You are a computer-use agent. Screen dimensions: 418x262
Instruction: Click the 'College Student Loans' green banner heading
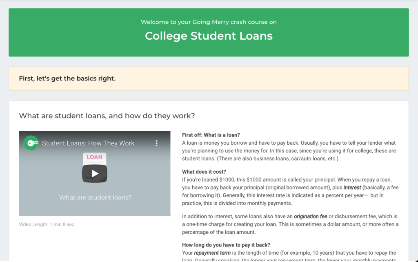click(209, 36)
